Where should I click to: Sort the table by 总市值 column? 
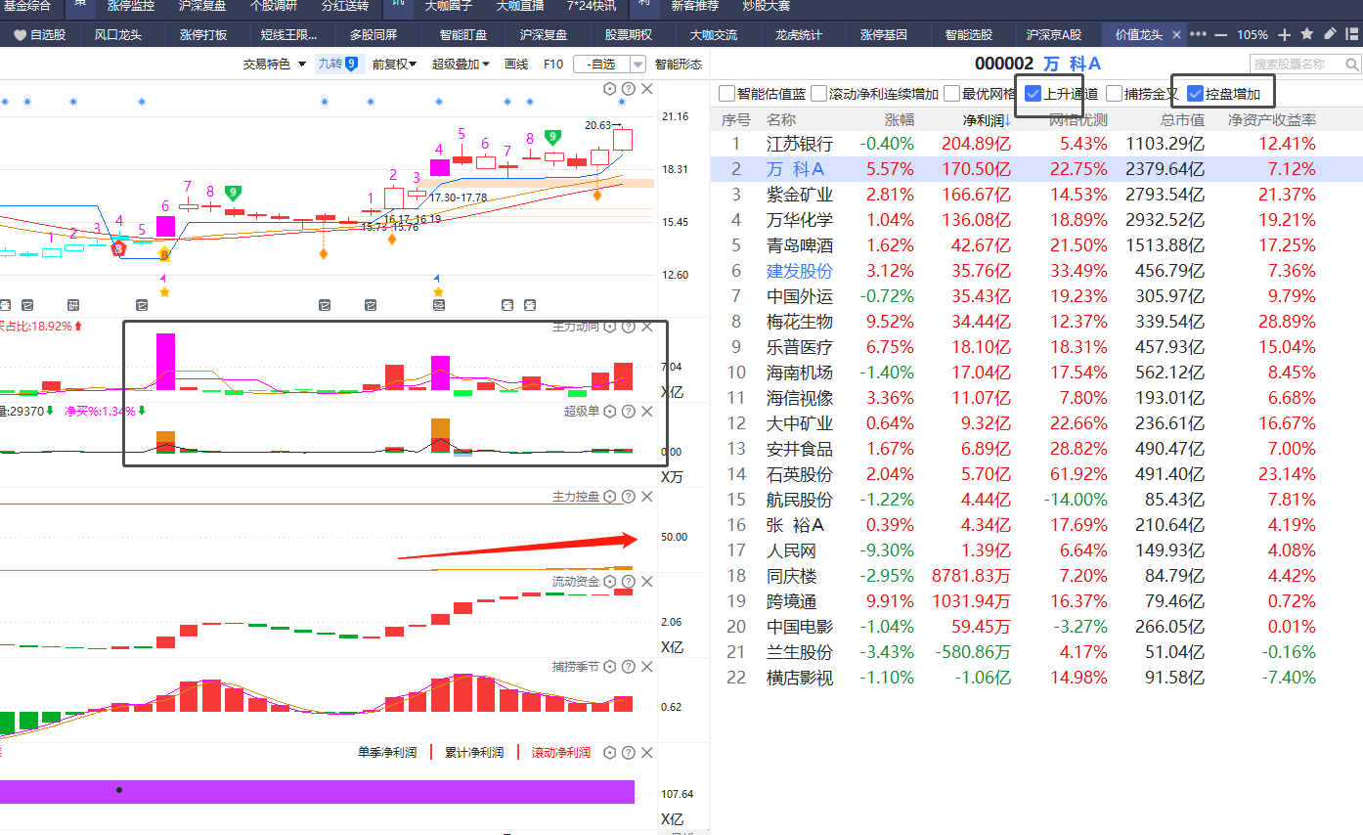pos(1182,119)
